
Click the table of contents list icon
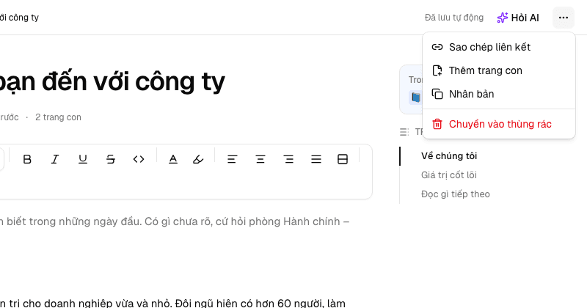pos(404,132)
